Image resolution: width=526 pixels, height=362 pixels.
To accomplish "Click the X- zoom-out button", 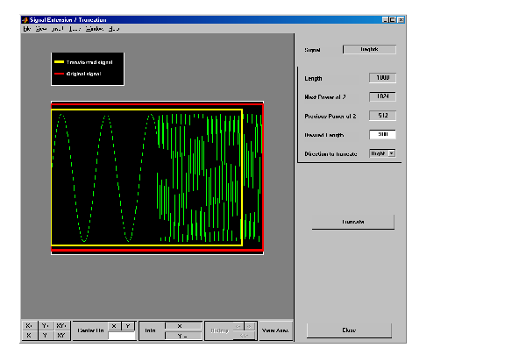I will 29,335.
